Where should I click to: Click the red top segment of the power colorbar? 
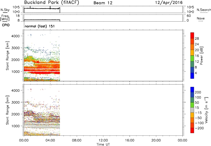pyautogui.click(x=192, y=35)
